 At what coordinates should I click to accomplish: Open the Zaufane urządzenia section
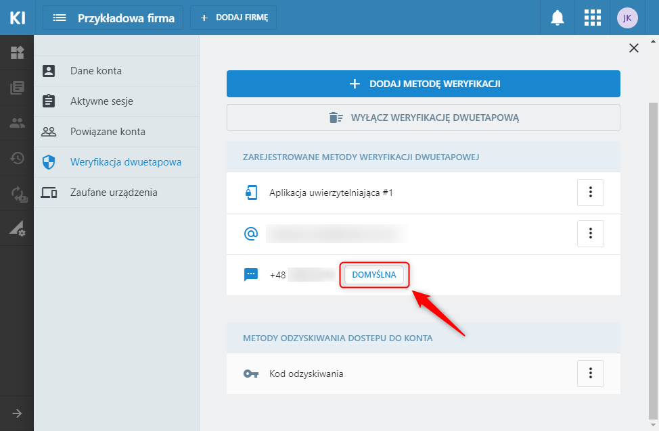point(116,193)
